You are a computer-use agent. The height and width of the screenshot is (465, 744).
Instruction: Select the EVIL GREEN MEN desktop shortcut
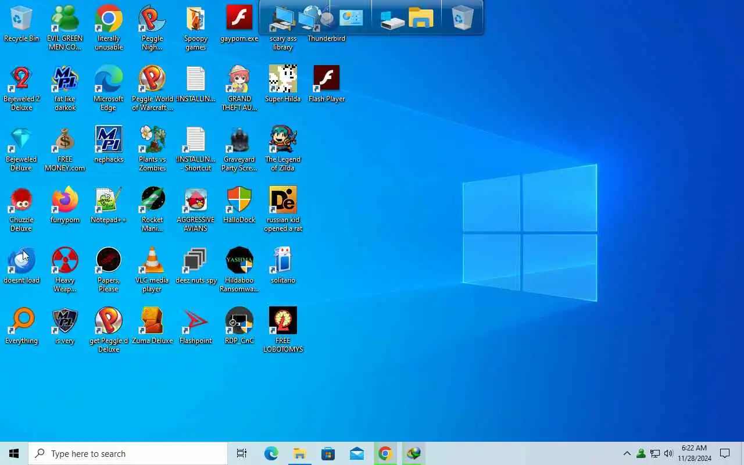[65, 28]
